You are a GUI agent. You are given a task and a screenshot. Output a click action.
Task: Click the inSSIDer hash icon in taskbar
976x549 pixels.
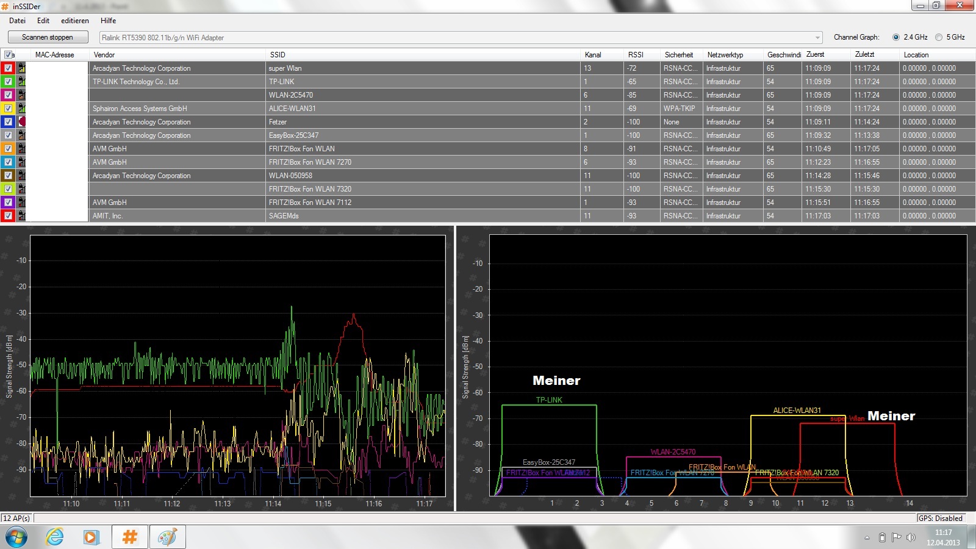tap(129, 537)
